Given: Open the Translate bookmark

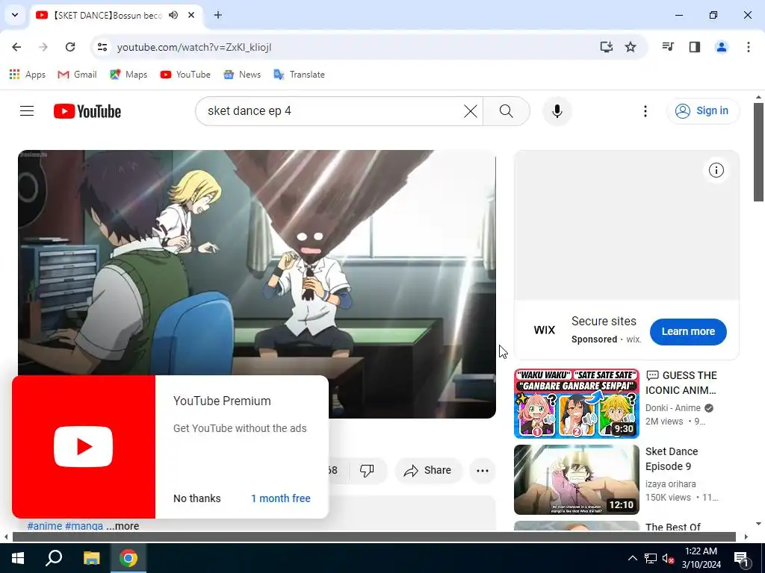Looking at the screenshot, I should 299,75.
